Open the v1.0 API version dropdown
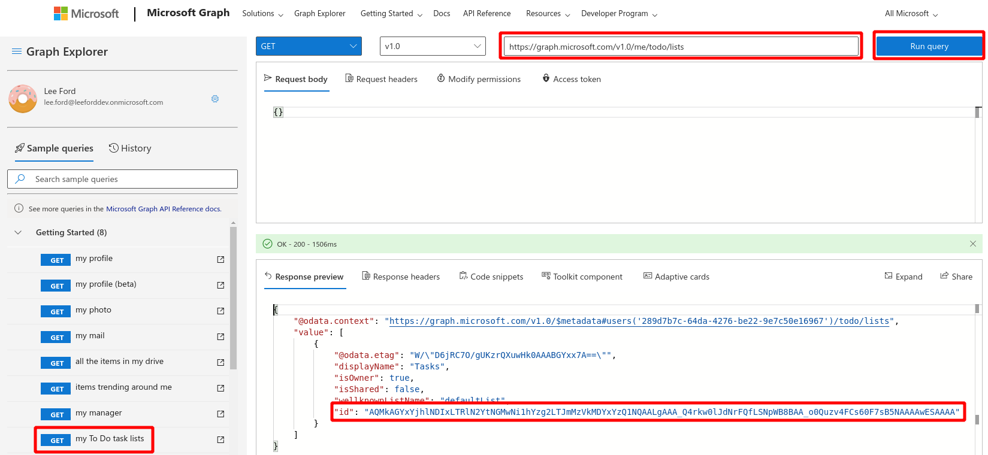The width and height of the screenshot is (988, 455). point(433,46)
